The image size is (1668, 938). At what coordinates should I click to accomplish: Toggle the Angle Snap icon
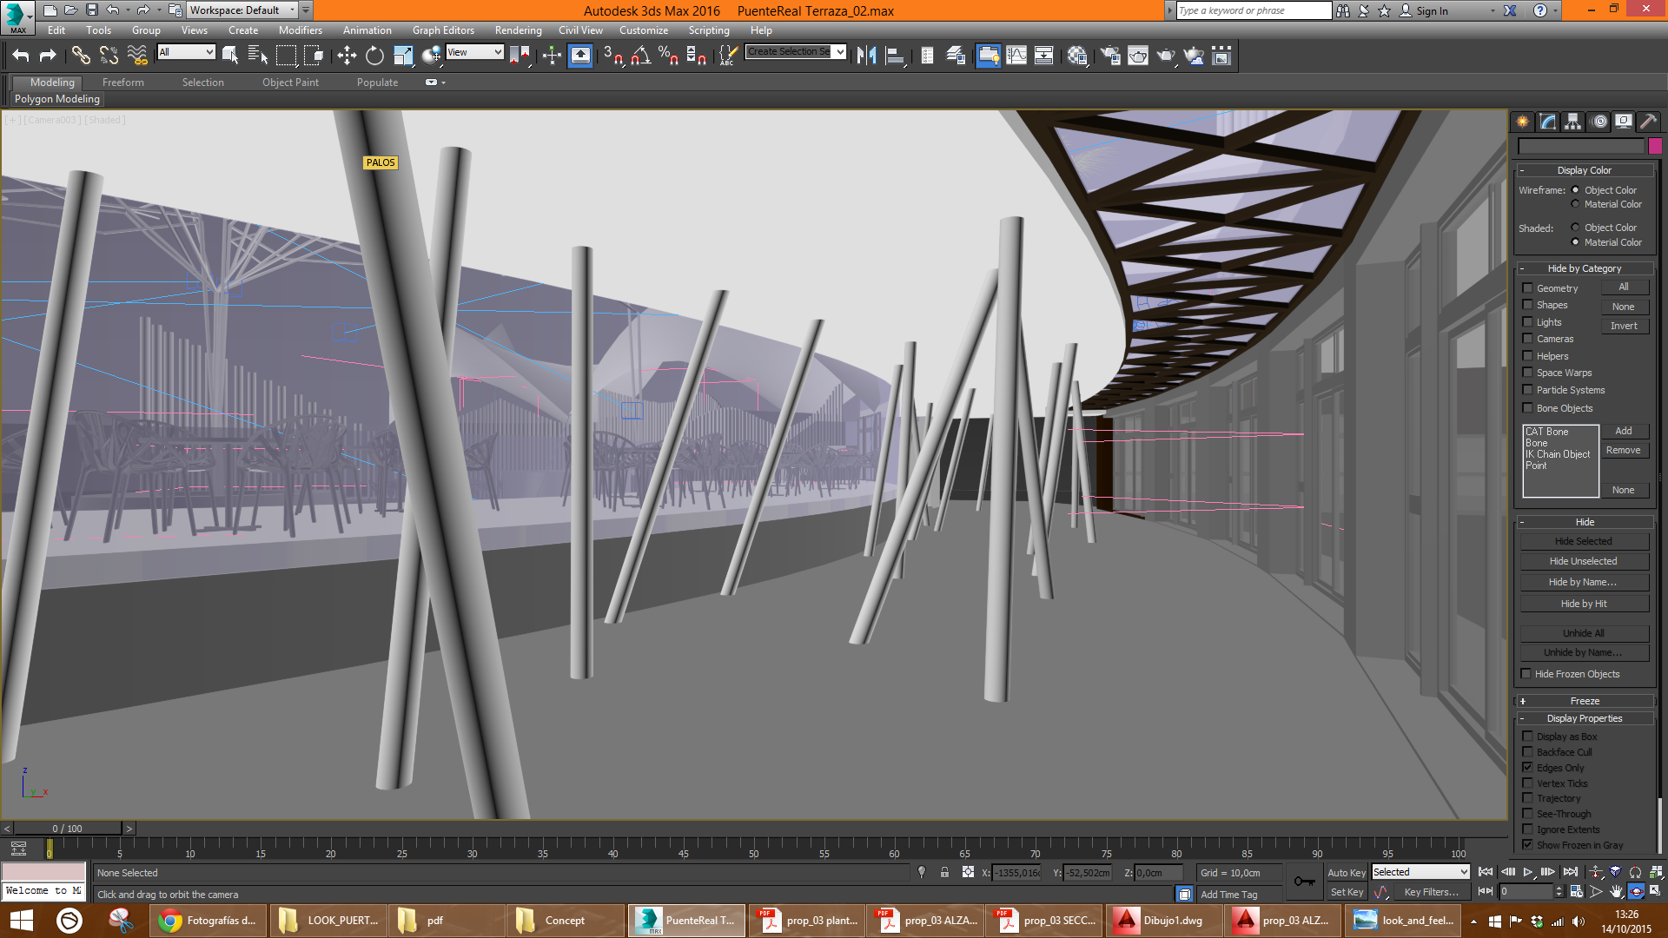(640, 56)
